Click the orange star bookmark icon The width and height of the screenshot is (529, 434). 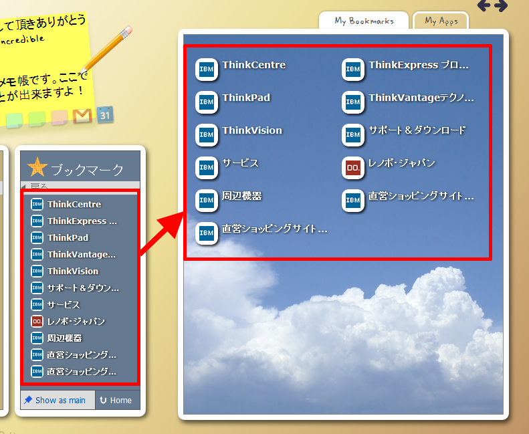pos(37,167)
